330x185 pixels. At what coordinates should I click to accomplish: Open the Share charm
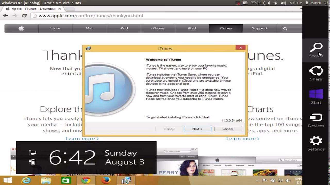pyautogui.click(x=316, y=73)
